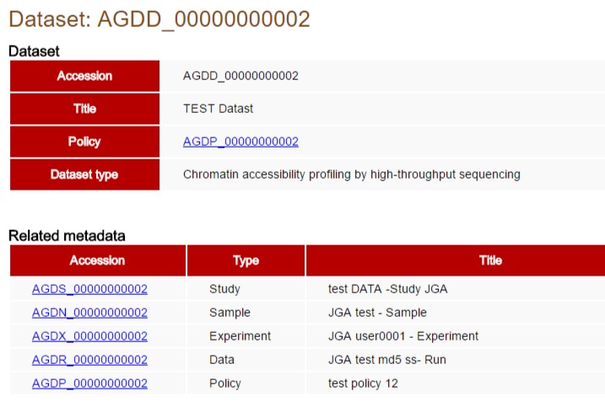Click the 'TEST Datast' title value
The width and height of the screenshot is (605, 407).
(218, 109)
